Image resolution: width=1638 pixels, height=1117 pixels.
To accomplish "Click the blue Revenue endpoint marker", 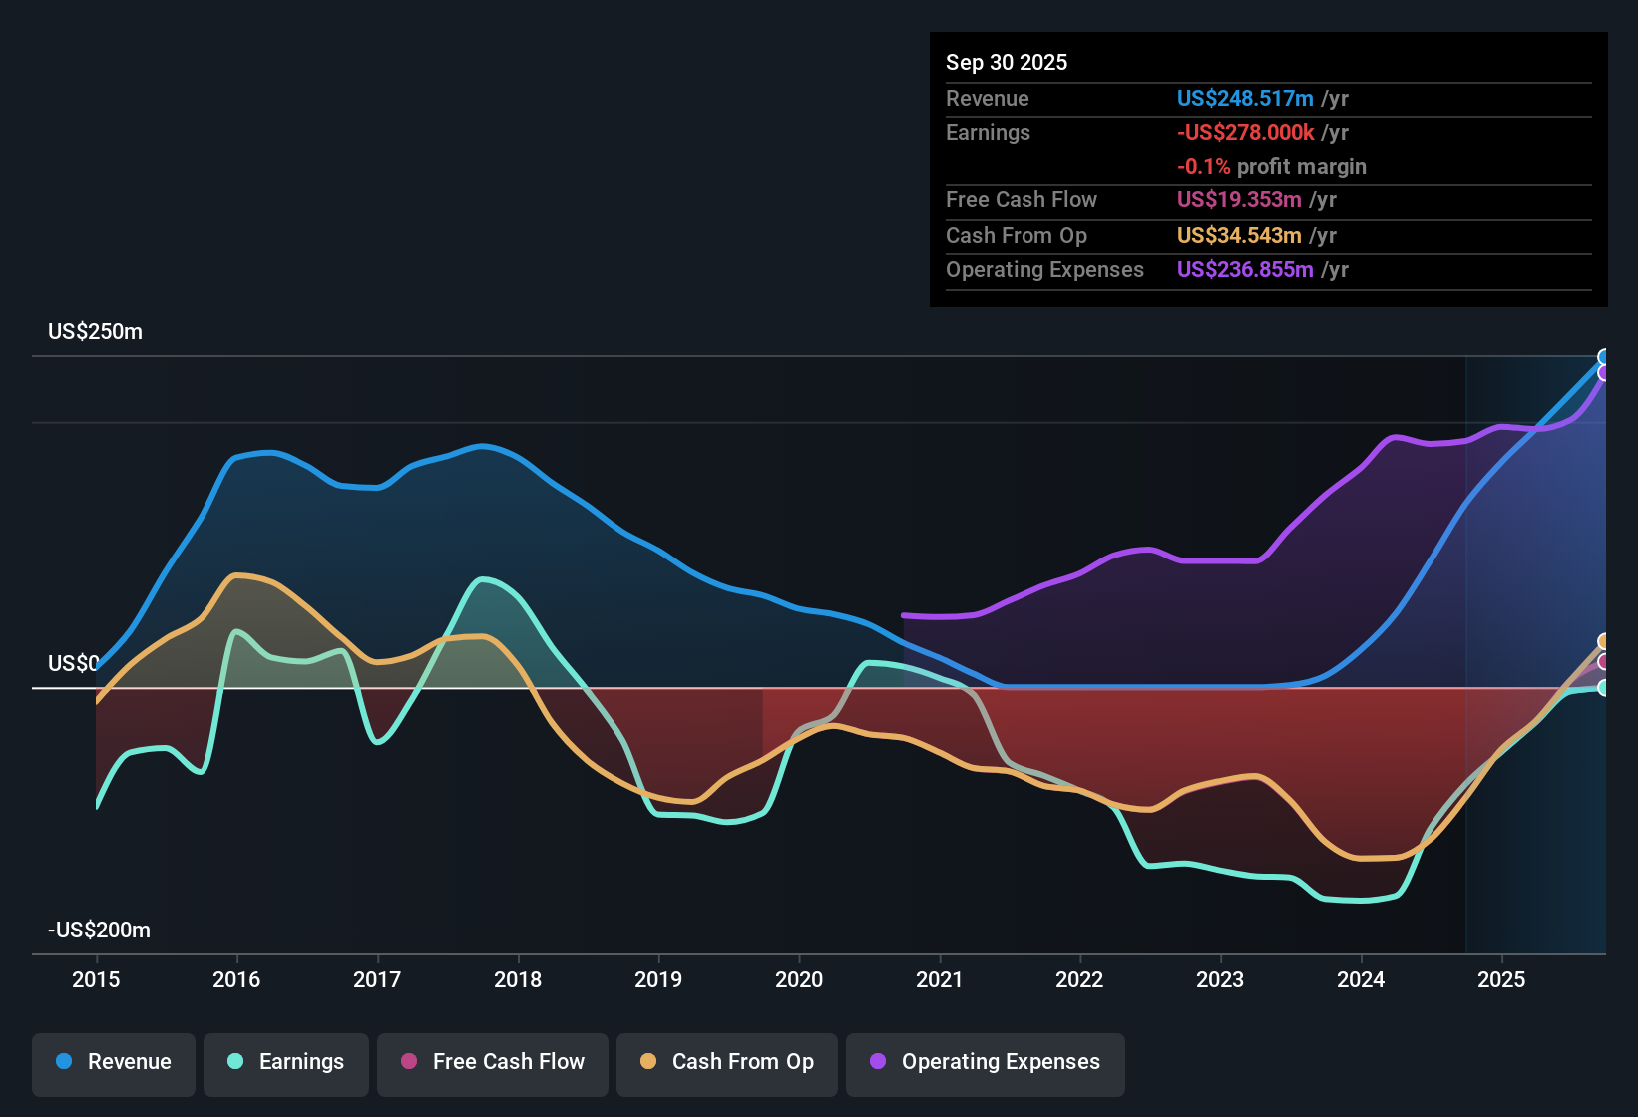I will [x=1604, y=357].
